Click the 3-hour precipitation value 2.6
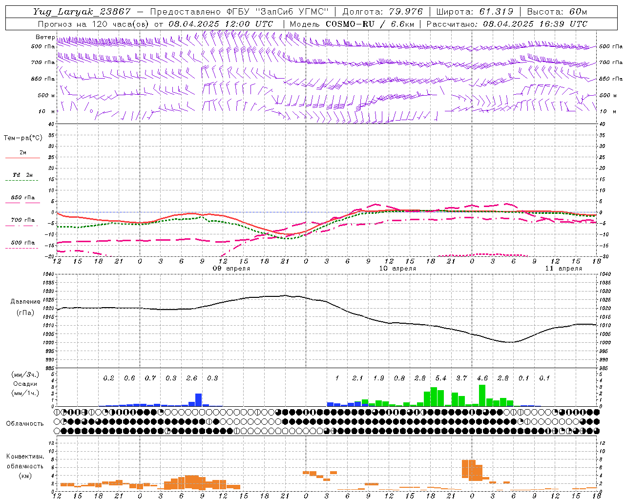The width and height of the screenshot is (625, 500). tap(191, 378)
